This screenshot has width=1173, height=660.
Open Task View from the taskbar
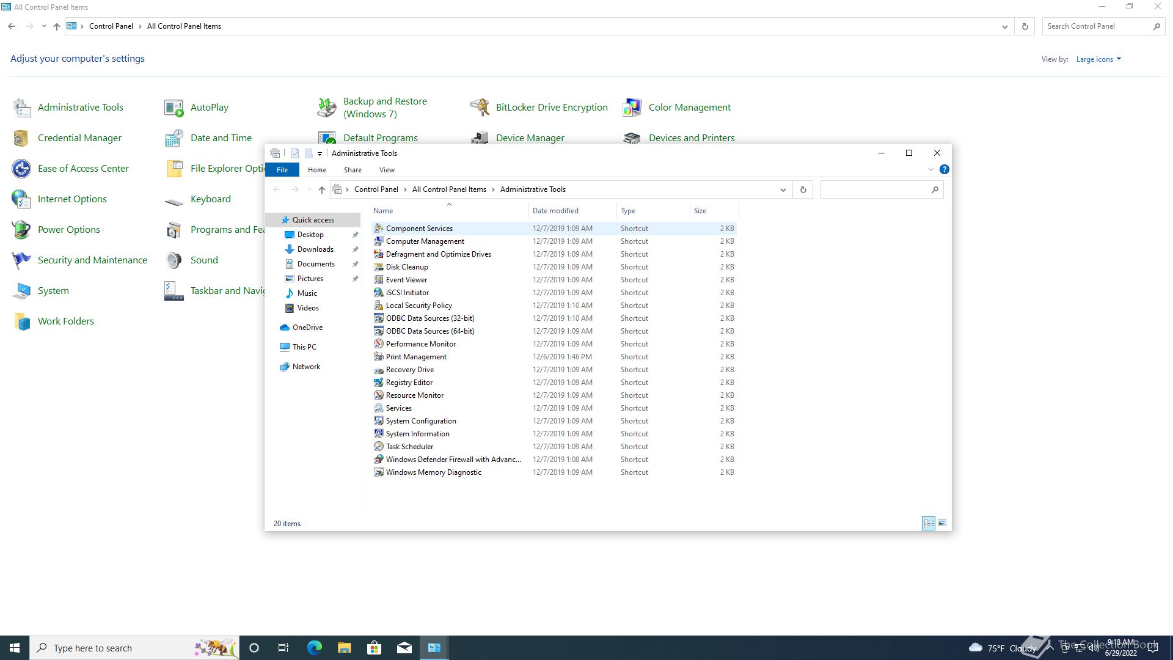283,648
